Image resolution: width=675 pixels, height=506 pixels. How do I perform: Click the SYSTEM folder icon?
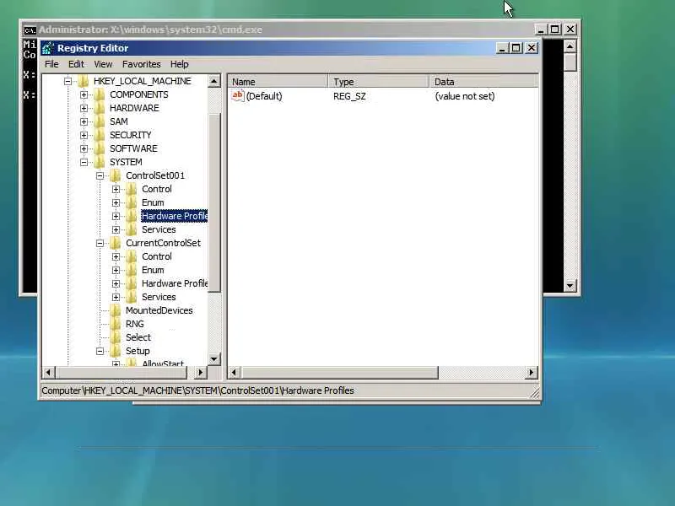100,162
